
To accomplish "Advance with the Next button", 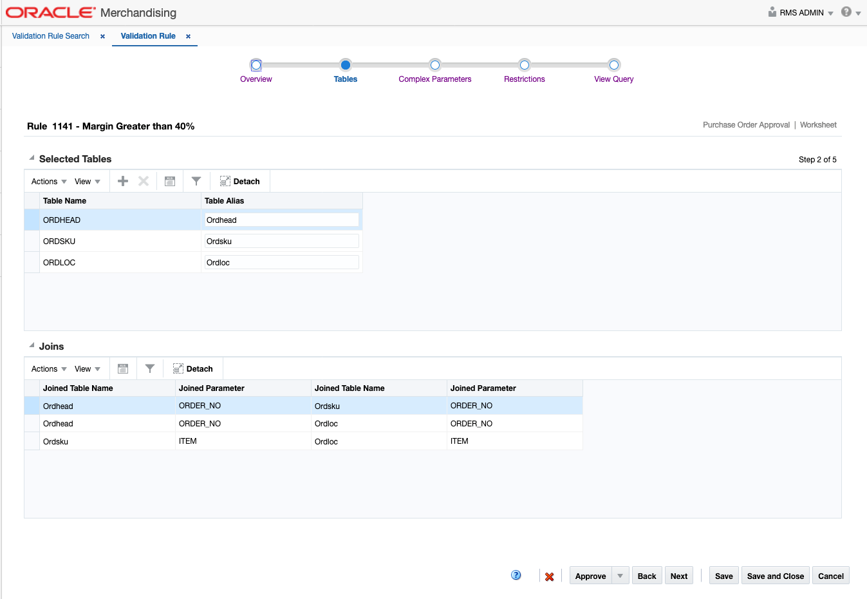I will coord(678,575).
